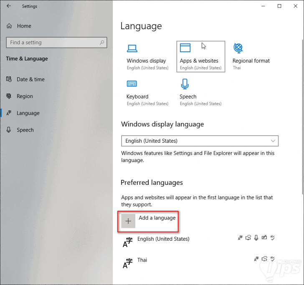Open the Apps & websites tile
Viewport: 304px width, 285px height.
(x=201, y=57)
